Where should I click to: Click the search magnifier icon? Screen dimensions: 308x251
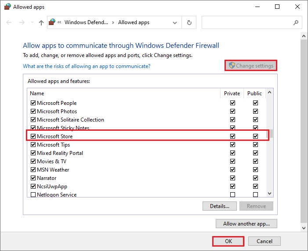click(296, 22)
